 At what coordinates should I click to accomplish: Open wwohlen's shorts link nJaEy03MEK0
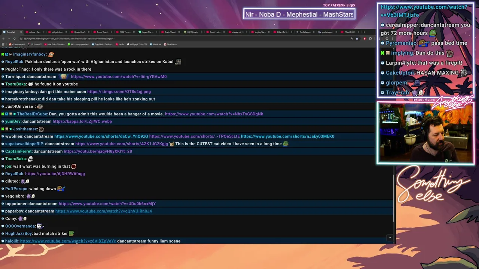(x=287, y=136)
